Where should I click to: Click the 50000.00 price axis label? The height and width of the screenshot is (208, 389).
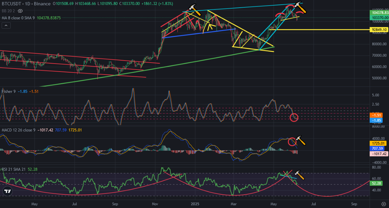[379, 78]
